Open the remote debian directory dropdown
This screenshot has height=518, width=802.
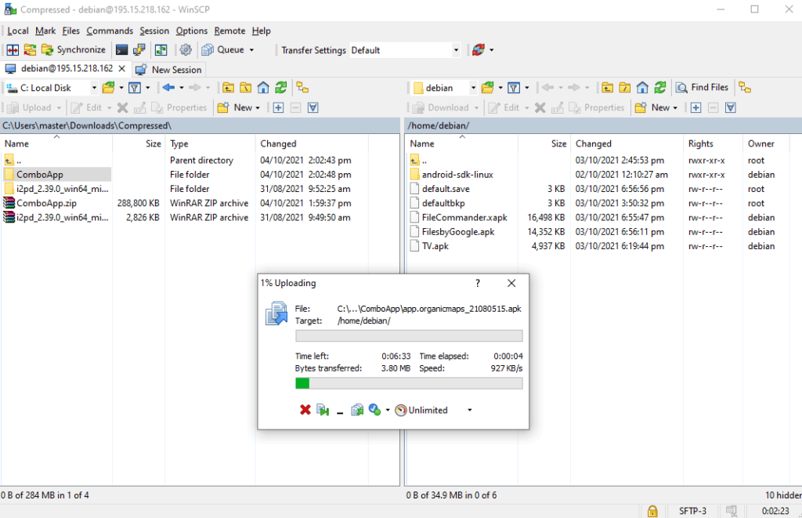pyautogui.click(x=473, y=88)
